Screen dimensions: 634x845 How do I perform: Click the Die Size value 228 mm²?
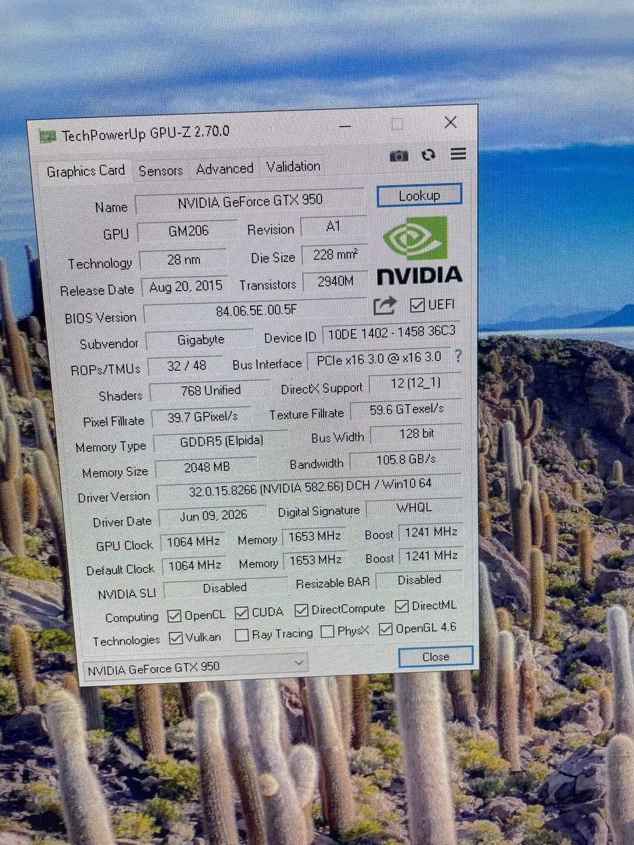(x=335, y=255)
